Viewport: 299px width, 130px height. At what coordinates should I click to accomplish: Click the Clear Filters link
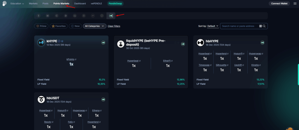114,26
